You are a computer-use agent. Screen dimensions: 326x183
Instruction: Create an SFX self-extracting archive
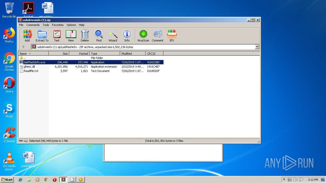coord(172,36)
